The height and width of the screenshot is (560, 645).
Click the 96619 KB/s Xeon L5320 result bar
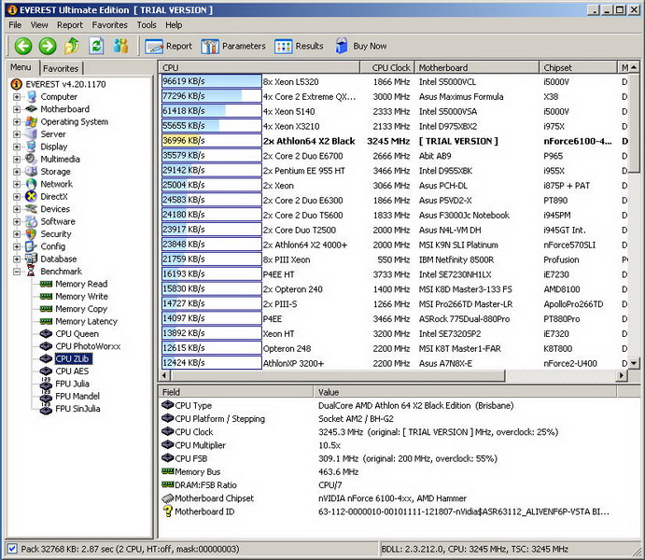coord(211,82)
